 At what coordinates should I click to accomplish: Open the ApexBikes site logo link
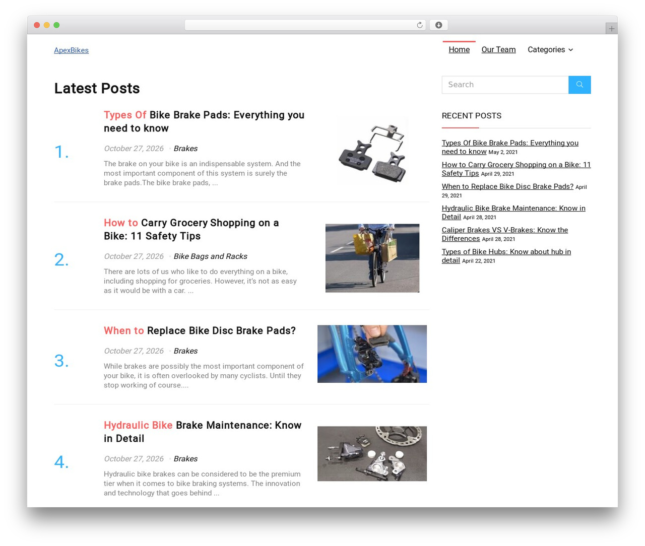(72, 50)
